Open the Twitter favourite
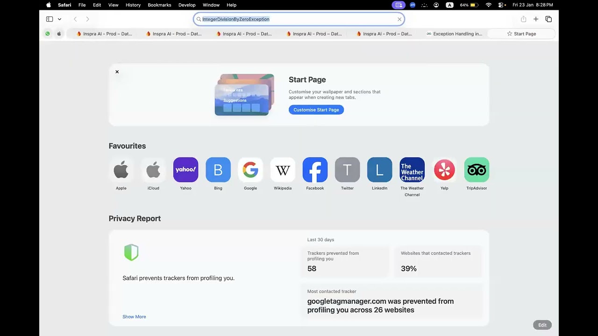The image size is (598, 336). pos(347,170)
